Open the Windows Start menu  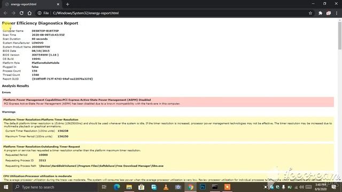click(6, 187)
